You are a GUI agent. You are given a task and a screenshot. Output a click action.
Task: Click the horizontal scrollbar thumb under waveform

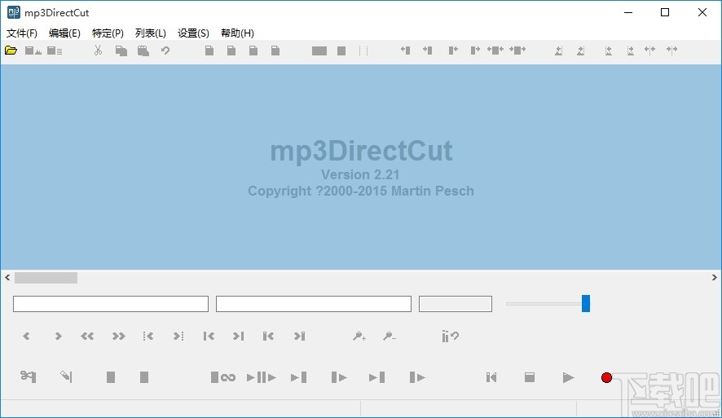(46, 278)
